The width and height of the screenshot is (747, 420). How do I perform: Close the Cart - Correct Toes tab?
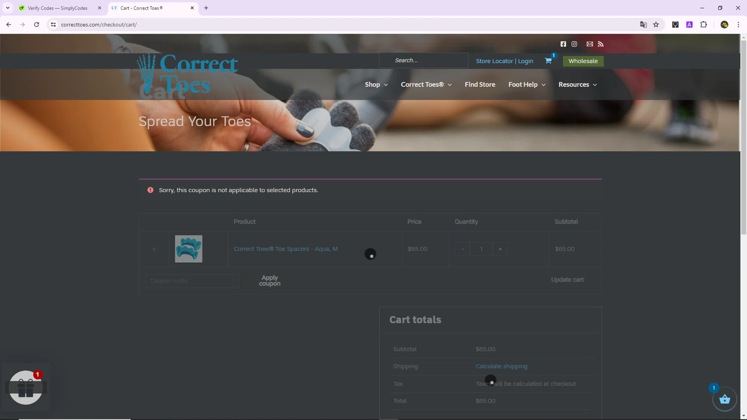coord(192,8)
